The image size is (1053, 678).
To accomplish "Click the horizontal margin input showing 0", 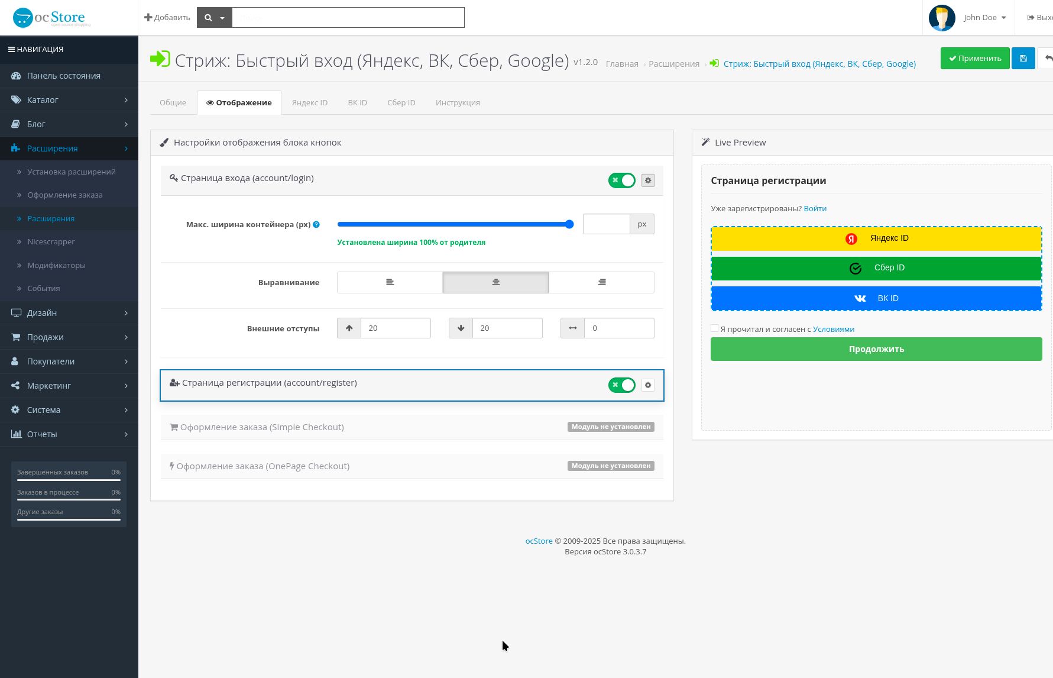I will click(619, 328).
